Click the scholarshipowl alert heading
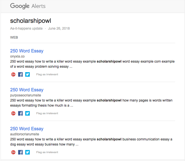This screenshot has width=185, height=161. coord(31,21)
